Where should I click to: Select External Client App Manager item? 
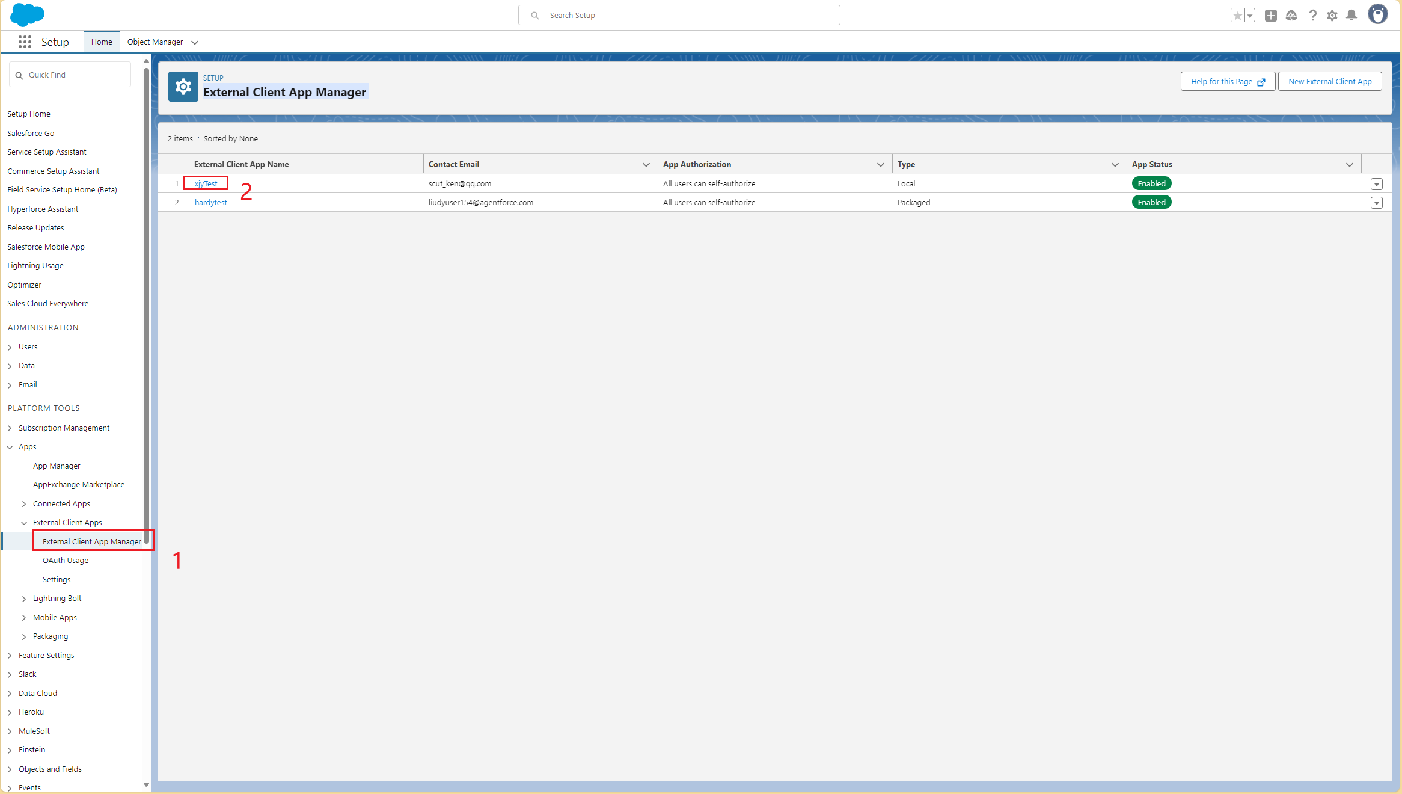91,541
